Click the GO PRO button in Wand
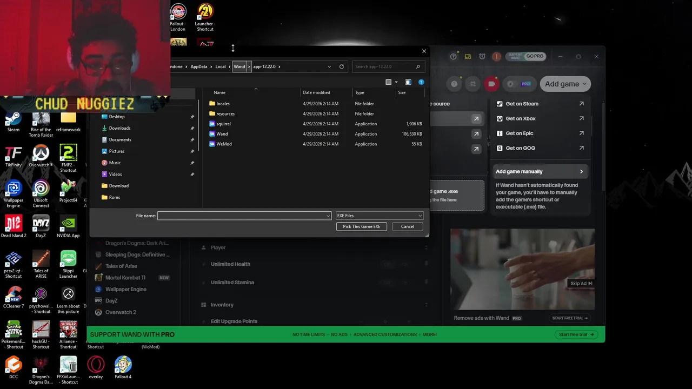Screen dimensions: 692x389 (535, 56)
